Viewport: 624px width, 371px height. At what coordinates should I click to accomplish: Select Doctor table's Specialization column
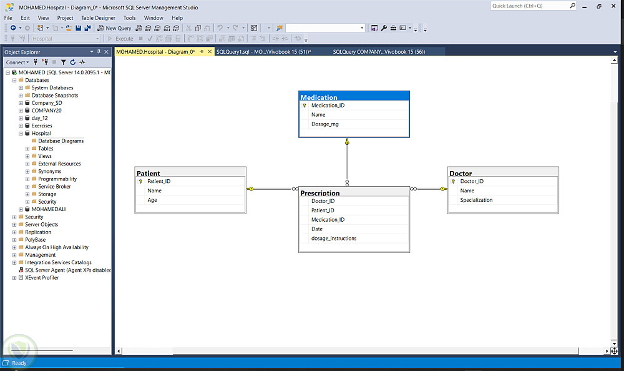click(502, 200)
